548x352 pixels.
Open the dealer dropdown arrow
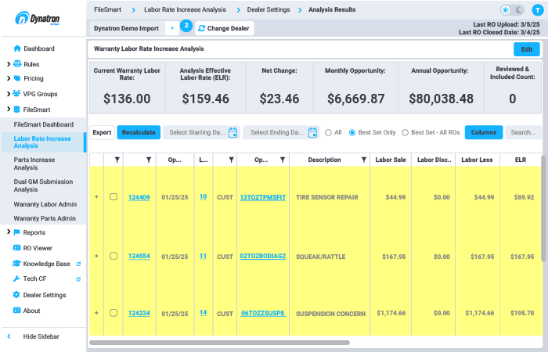(172, 28)
